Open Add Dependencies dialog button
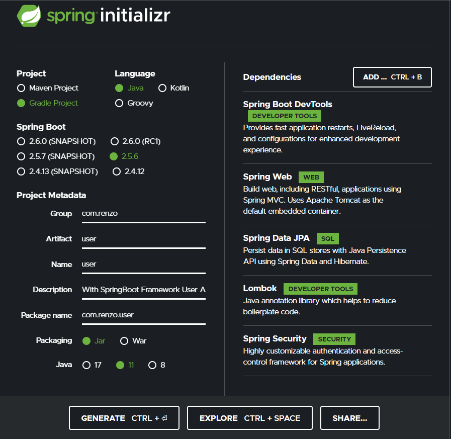Viewport: 451px width, 439px height. (x=392, y=77)
